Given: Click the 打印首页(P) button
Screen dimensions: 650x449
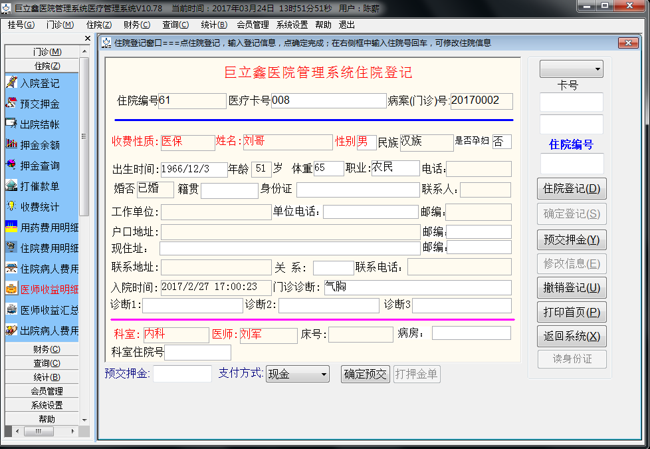Looking at the screenshot, I should (571, 312).
